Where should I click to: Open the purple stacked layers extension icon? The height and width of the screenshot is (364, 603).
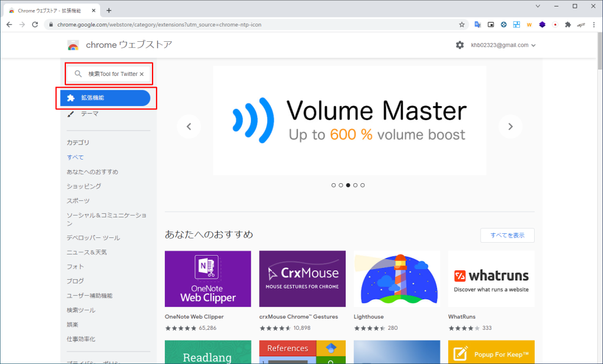tap(542, 25)
